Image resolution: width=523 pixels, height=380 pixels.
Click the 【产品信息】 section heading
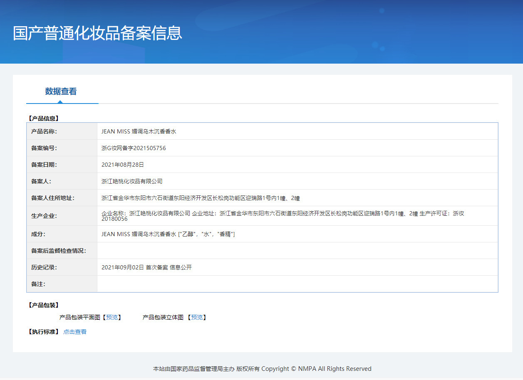click(x=43, y=118)
